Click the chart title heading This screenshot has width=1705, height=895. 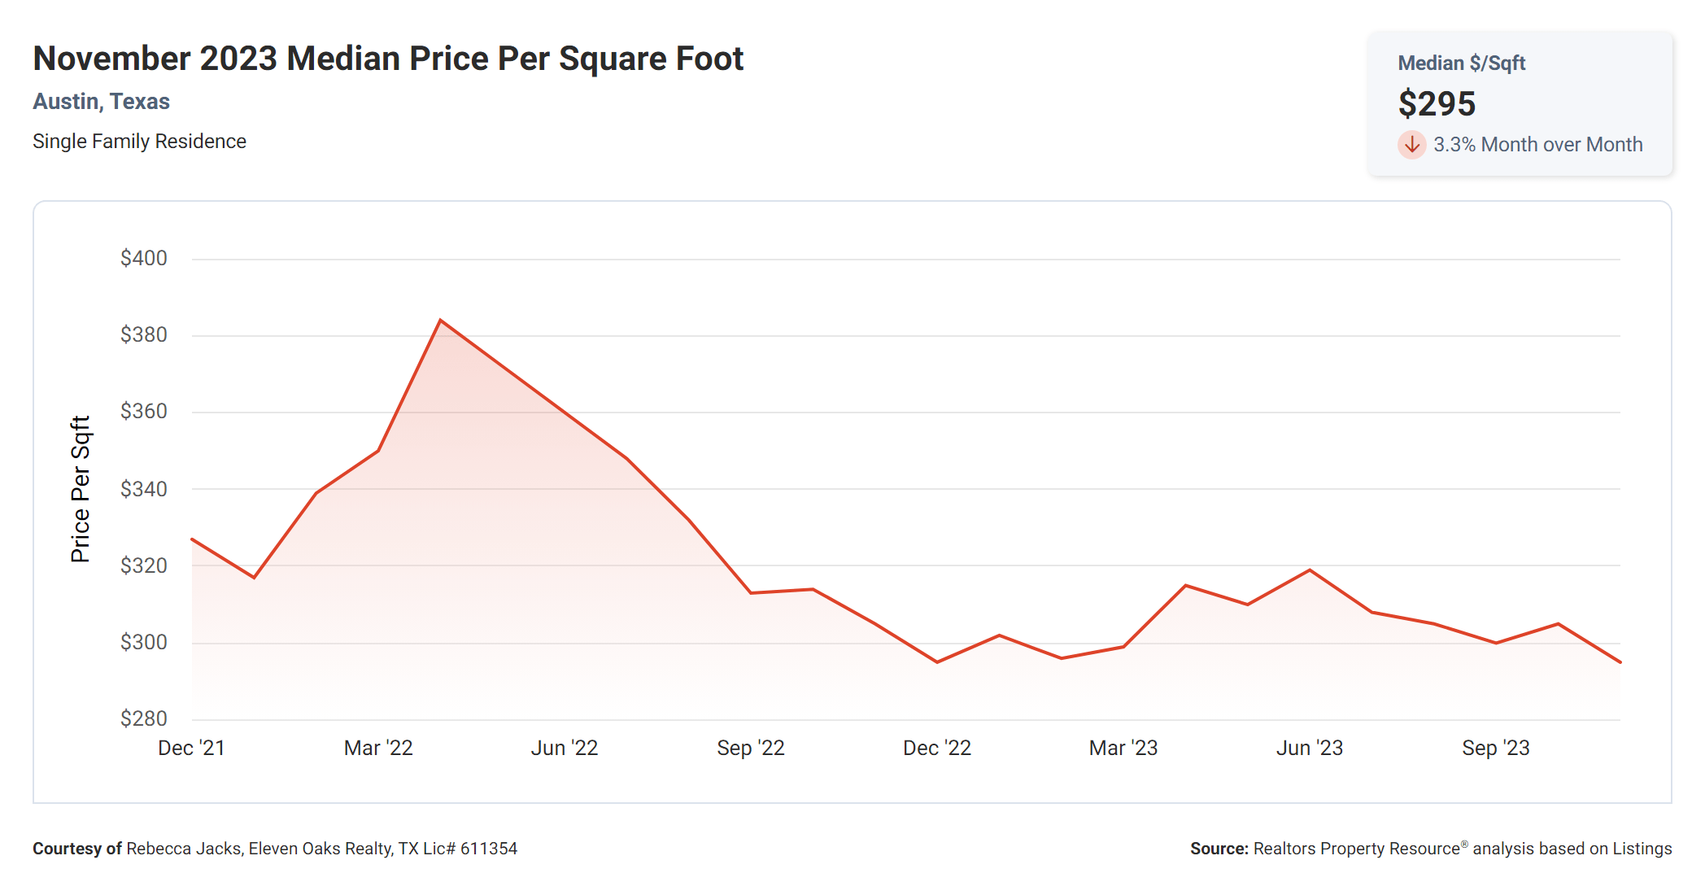388,59
